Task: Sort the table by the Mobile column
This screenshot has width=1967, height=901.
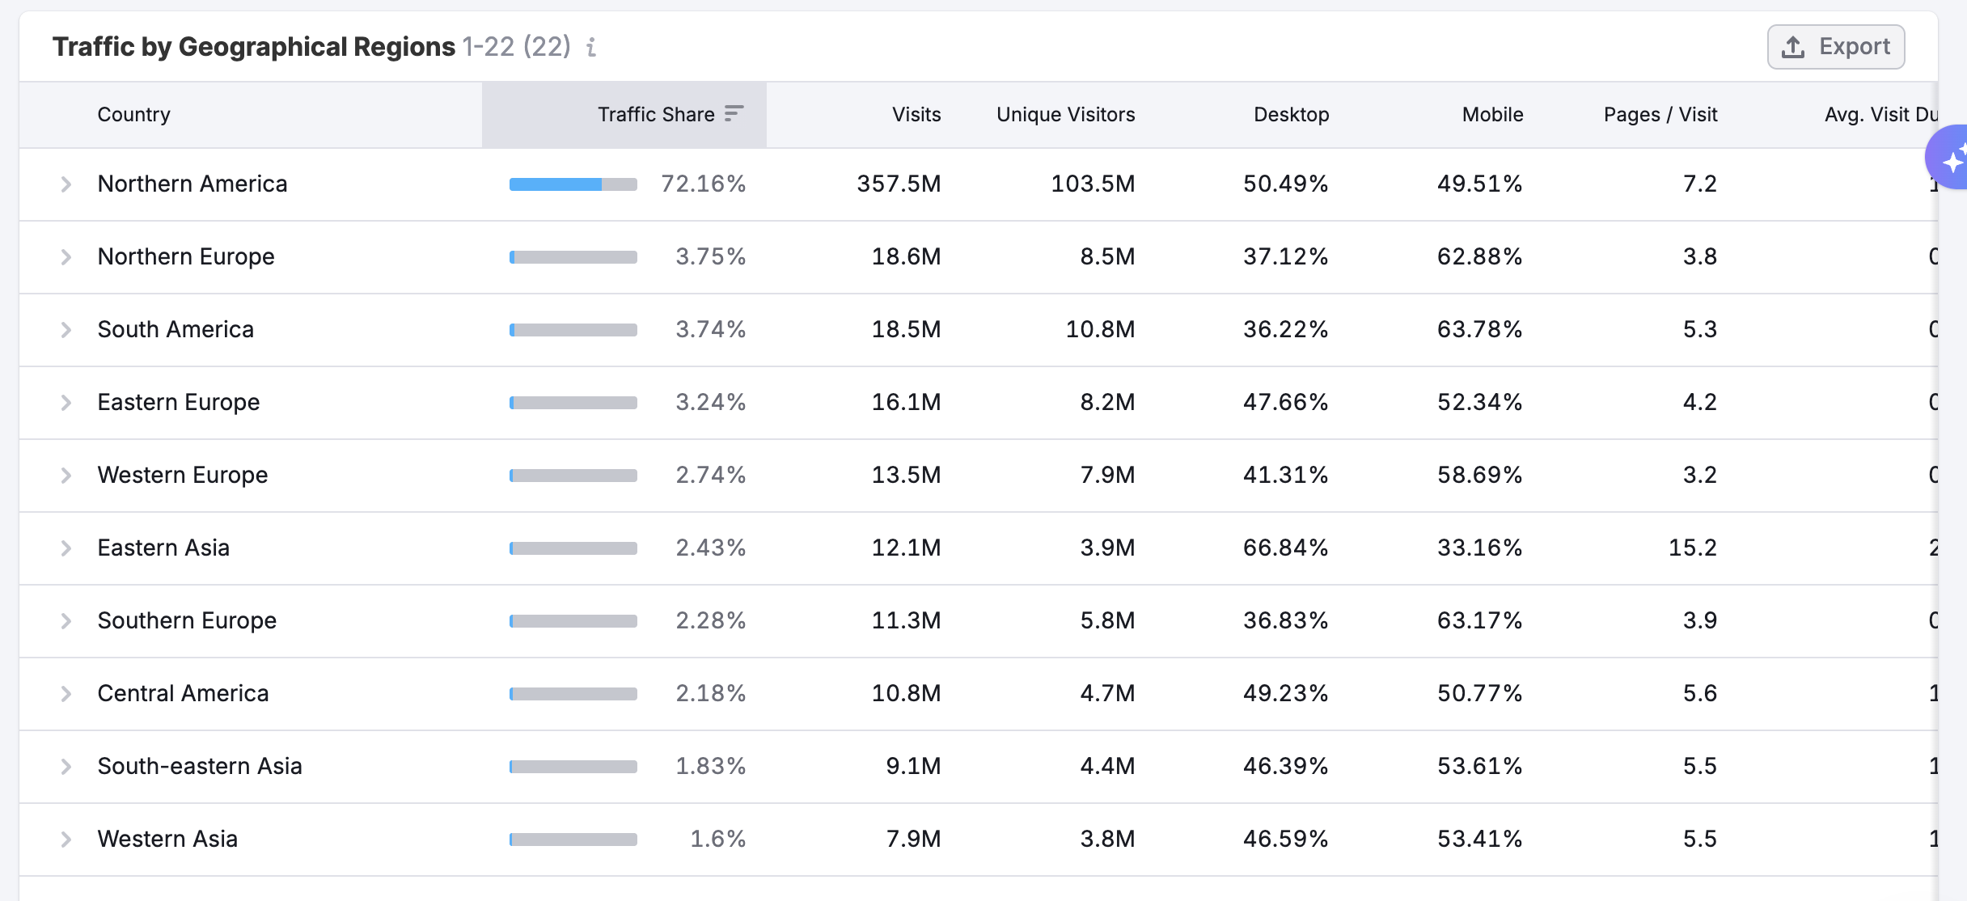Action: point(1491,114)
